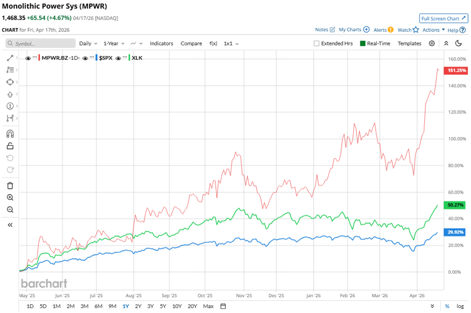Open the Daily frequency dropdown
The width and height of the screenshot is (471, 313).
[88, 43]
